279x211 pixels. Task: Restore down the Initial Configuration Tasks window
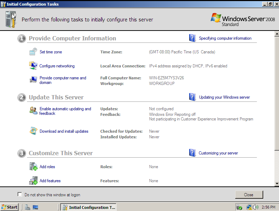270,4
